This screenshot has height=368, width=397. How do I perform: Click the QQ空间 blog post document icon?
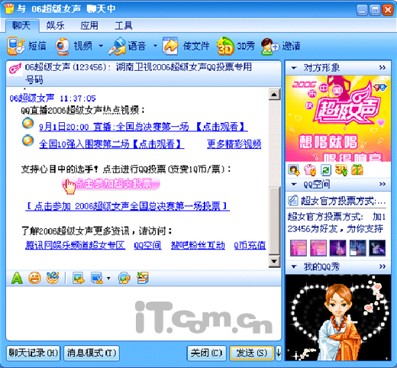click(293, 201)
